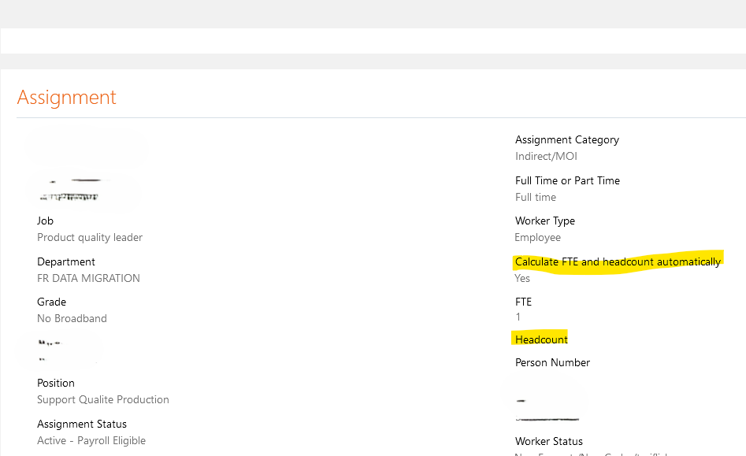The width and height of the screenshot is (746, 456).
Task: Open the Assignment Category value Indirect/MOI
Action: [546, 156]
